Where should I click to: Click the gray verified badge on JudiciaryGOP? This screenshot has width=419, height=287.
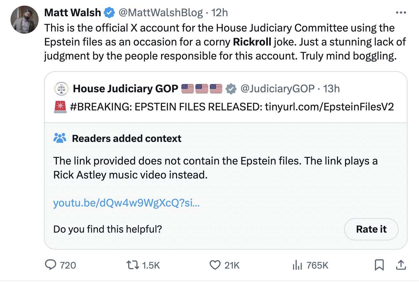click(x=231, y=89)
